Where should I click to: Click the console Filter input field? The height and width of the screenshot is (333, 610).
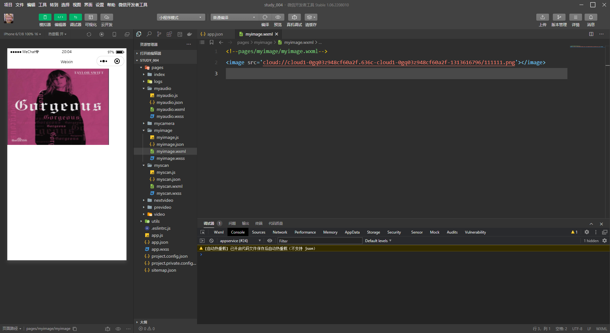[320, 241]
